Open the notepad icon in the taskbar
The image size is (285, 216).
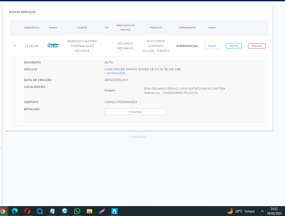pos(52,211)
